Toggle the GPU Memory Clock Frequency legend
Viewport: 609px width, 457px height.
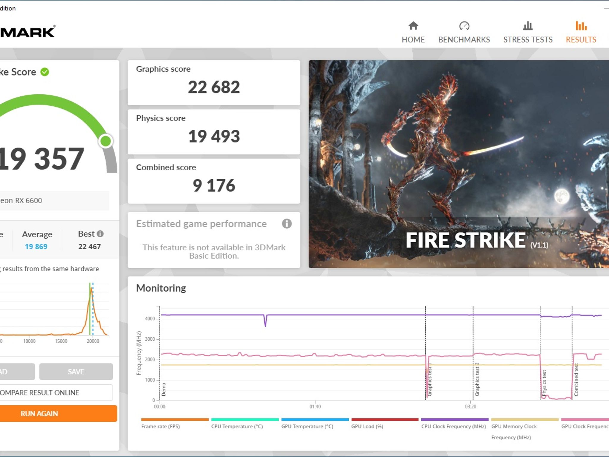525,429
